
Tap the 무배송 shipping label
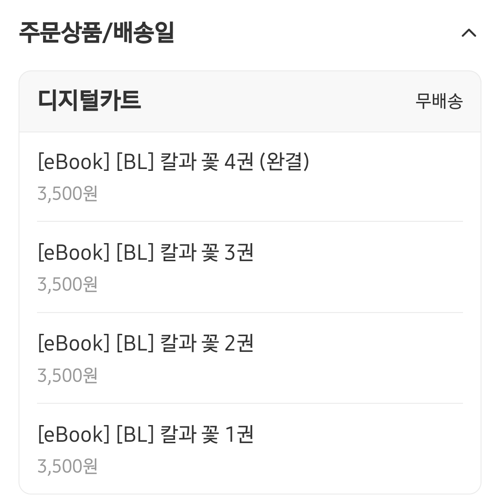(439, 101)
